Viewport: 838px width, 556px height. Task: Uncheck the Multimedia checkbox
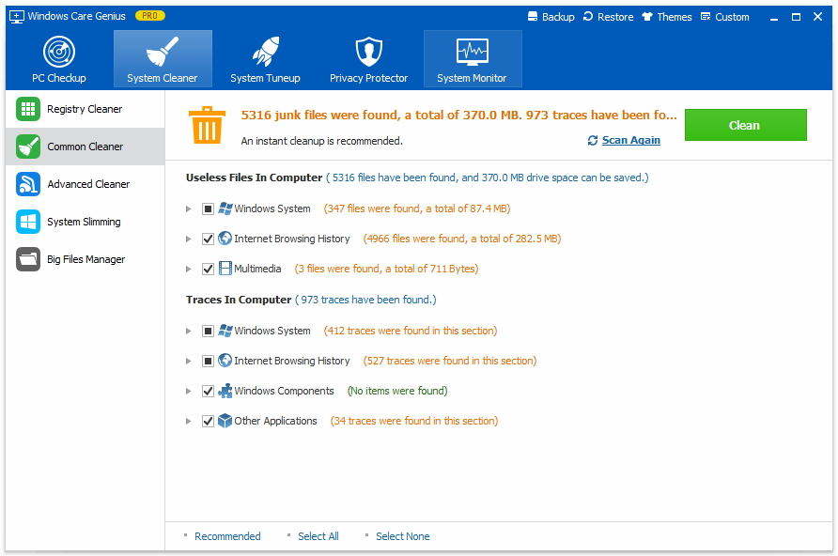click(208, 269)
